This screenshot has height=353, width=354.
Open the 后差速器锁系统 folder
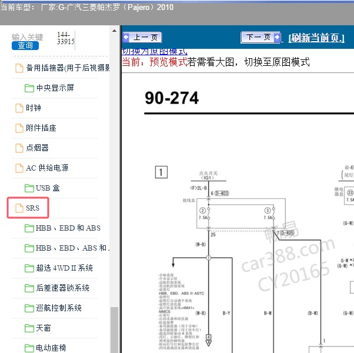[57, 288]
